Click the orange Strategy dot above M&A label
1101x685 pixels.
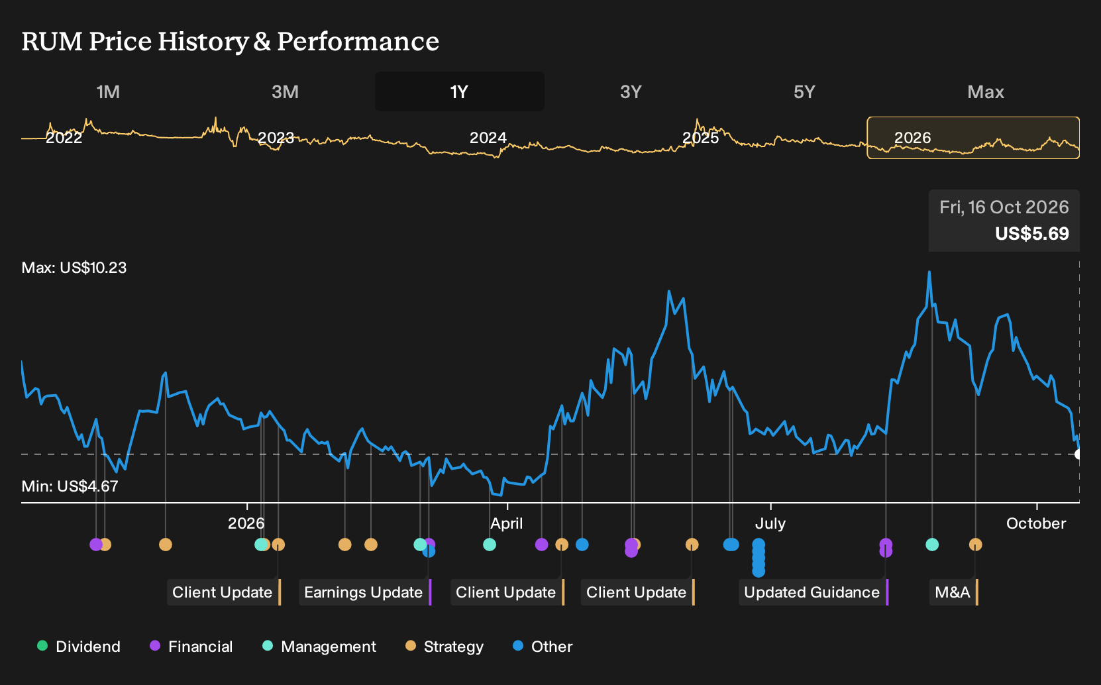(975, 545)
